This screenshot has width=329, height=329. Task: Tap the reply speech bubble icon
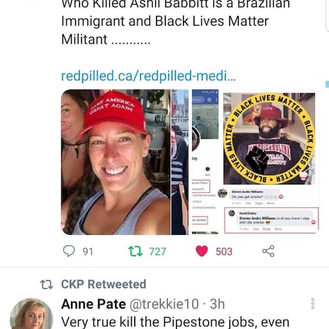(x=69, y=251)
